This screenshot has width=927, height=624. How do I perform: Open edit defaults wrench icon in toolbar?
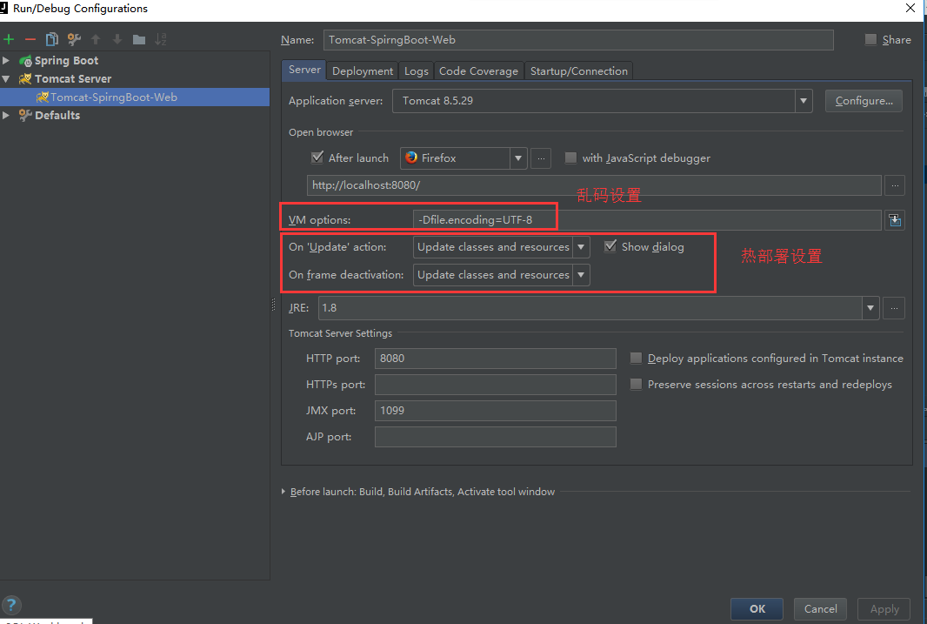pos(74,39)
